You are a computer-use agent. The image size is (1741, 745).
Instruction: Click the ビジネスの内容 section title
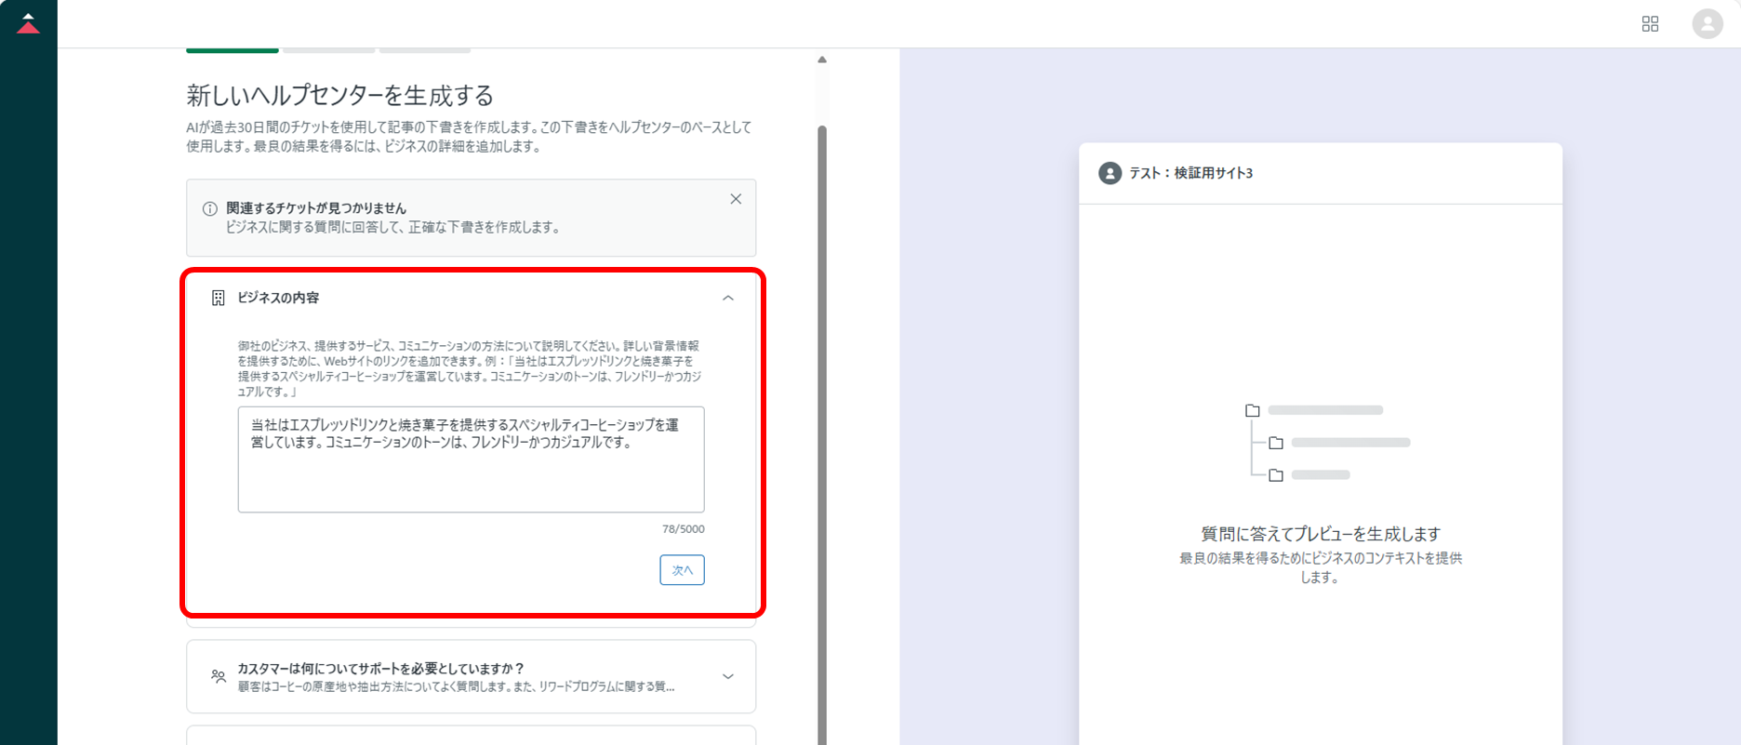tap(278, 298)
